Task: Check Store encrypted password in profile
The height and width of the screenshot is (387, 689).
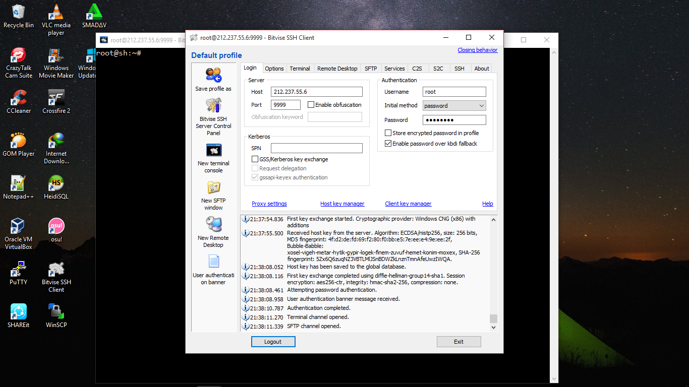Action: click(x=388, y=132)
